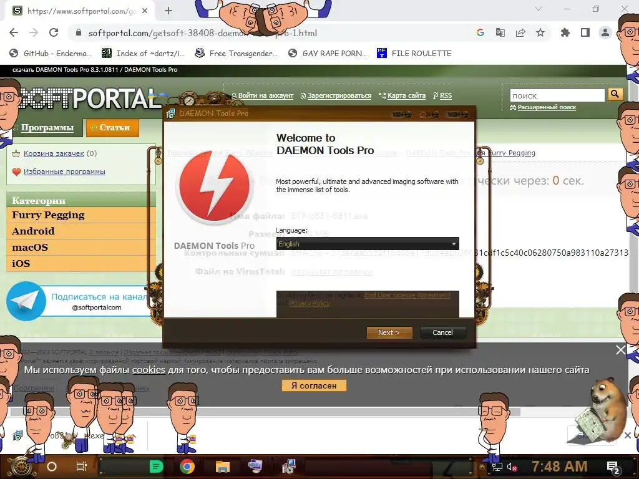
Task: Open the Privacy Policy link
Action: 310,304
